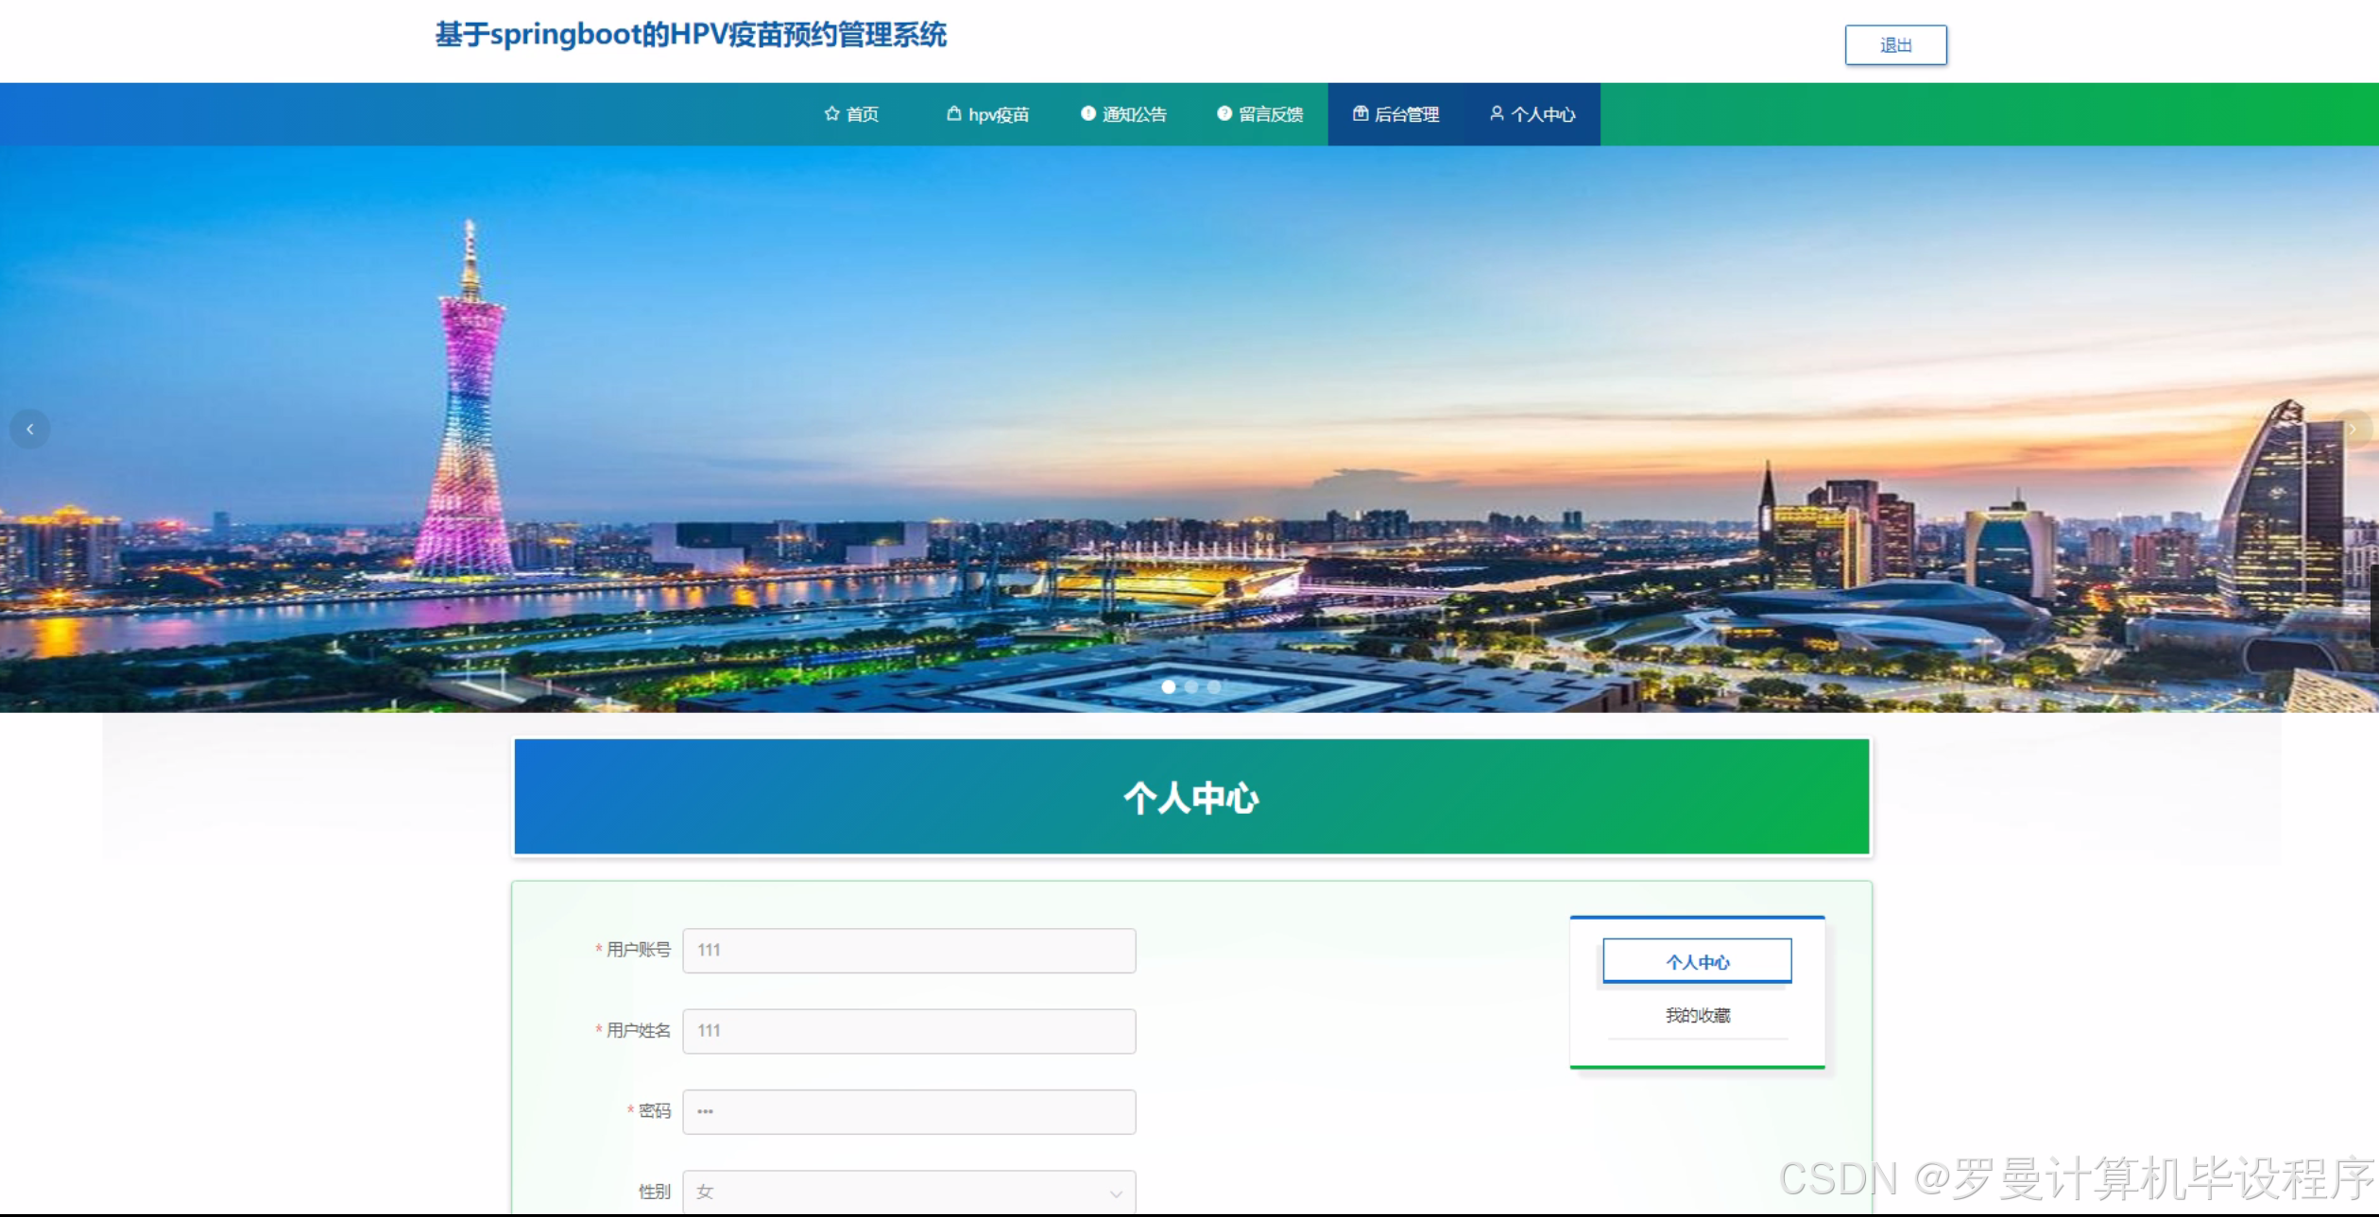Select the first carousel indicator dot
The width and height of the screenshot is (2379, 1217).
pyautogui.click(x=1169, y=687)
